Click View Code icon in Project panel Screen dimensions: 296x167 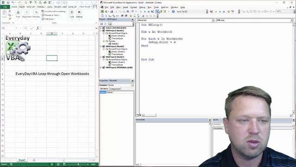[102, 24]
